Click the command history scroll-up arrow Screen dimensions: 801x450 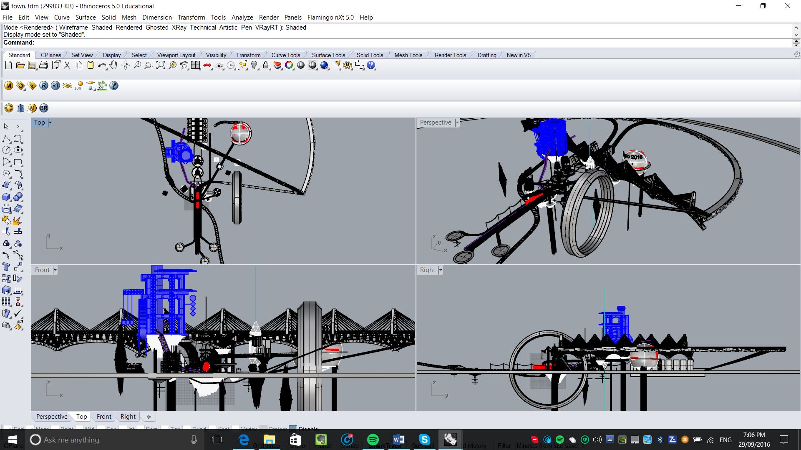796,27
